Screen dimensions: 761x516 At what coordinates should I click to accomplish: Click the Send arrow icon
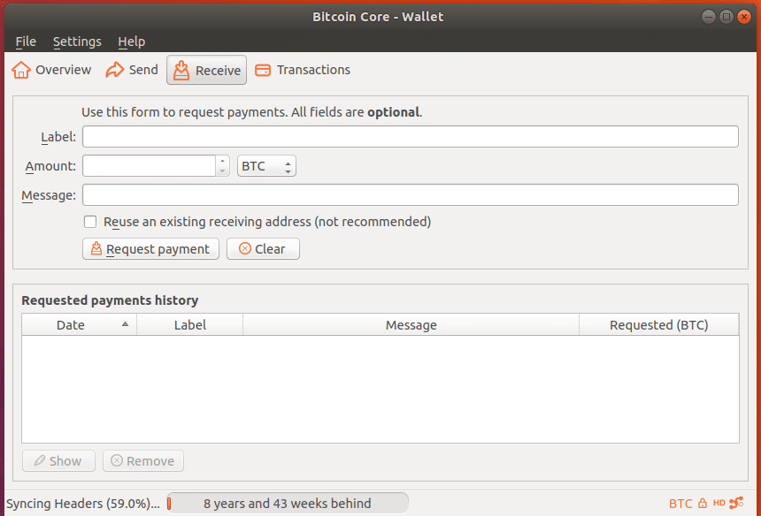114,70
